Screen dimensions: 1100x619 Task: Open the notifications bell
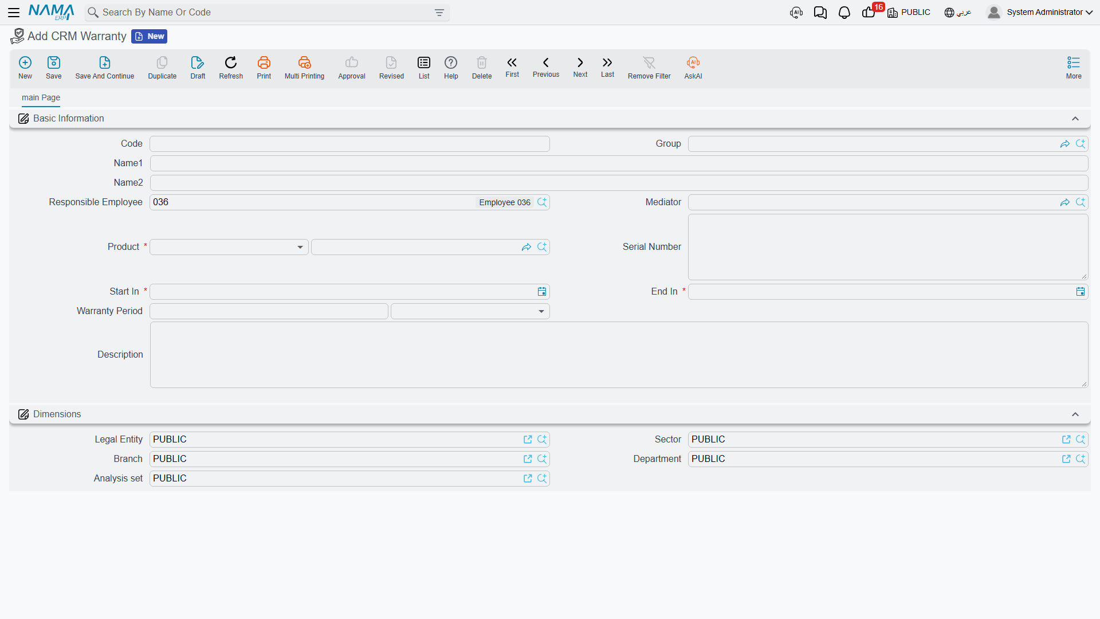tap(844, 13)
